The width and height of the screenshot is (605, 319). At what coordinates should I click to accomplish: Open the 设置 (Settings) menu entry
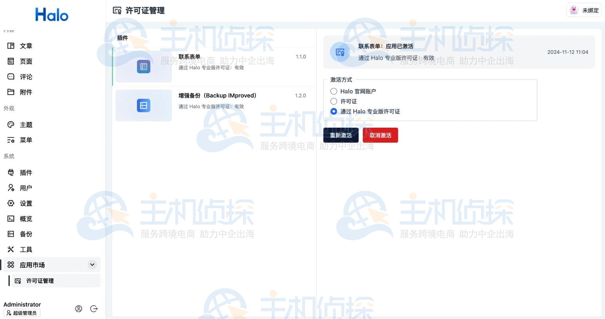[26, 203]
